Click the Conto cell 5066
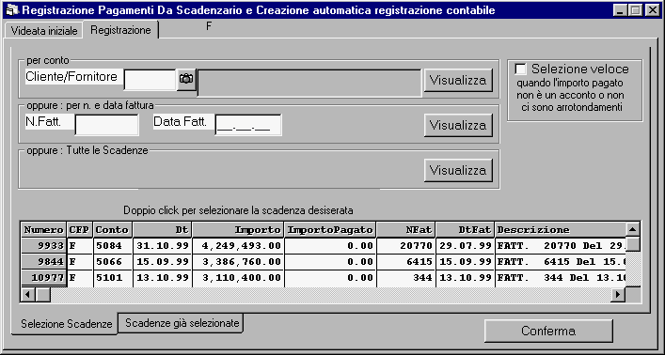665x355 pixels. tap(112, 262)
